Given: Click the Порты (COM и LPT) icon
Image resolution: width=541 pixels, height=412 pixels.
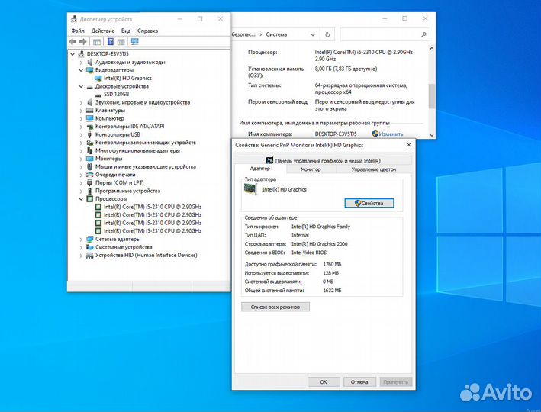Looking at the screenshot, I should click(x=90, y=182).
